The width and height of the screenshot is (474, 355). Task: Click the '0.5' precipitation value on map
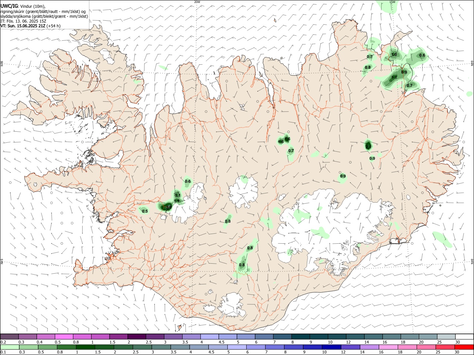click(x=145, y=212)
